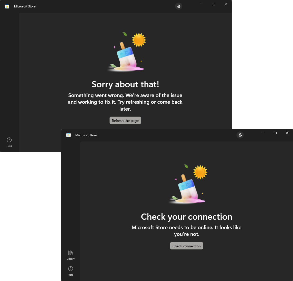Minimize the lower Microsoft Store window
293x281 pixels.
tap(263, 133)
